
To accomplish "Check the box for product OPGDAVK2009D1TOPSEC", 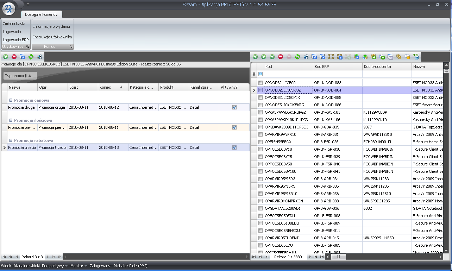I will 260,127.
